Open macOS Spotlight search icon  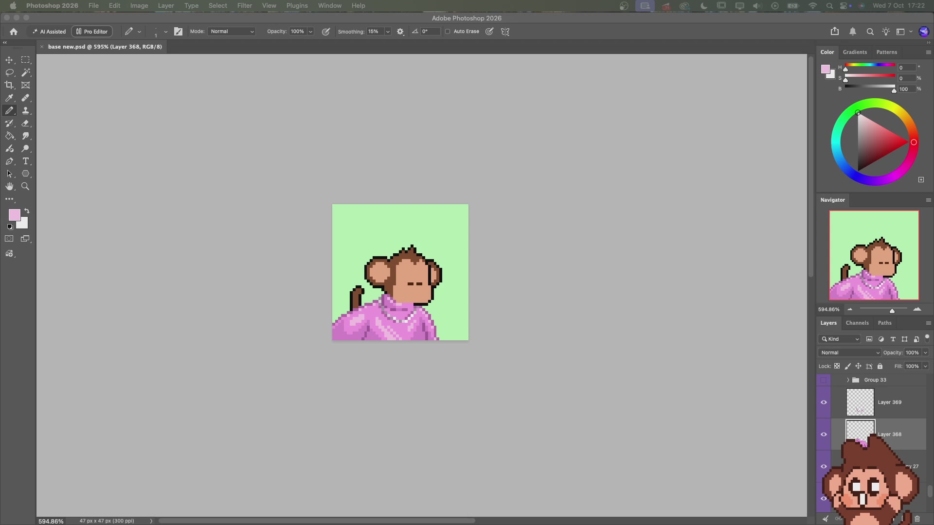coord(829,6)
